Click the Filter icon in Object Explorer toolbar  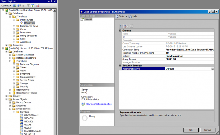click(x=28, y=6)
